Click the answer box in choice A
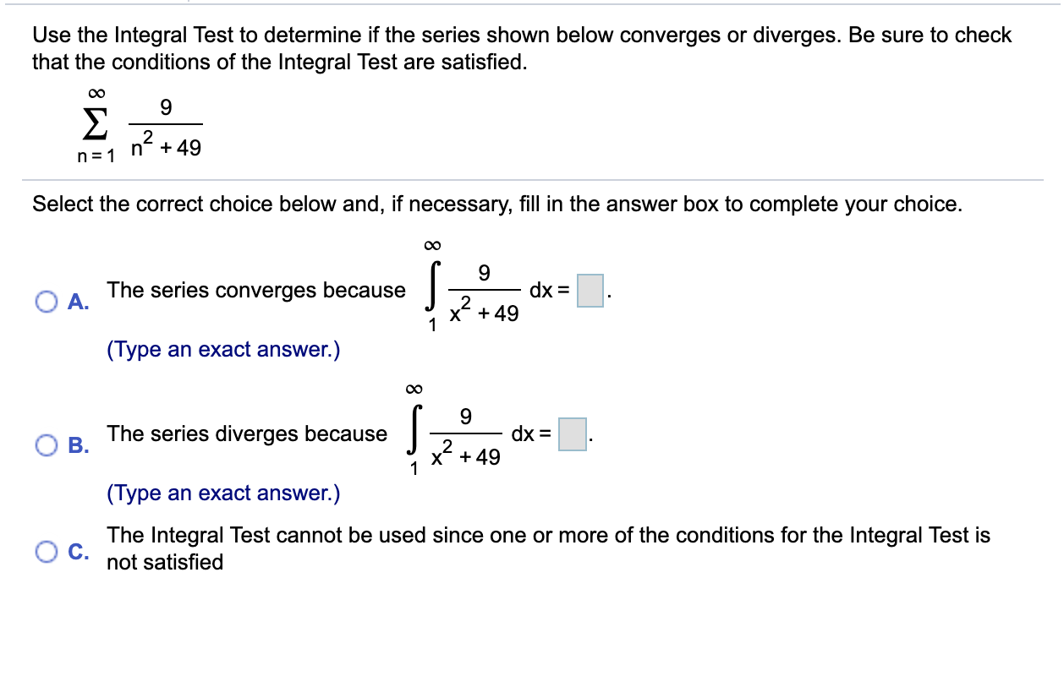The width and height of the screenshot is (1064, 676). pos(590,291)
